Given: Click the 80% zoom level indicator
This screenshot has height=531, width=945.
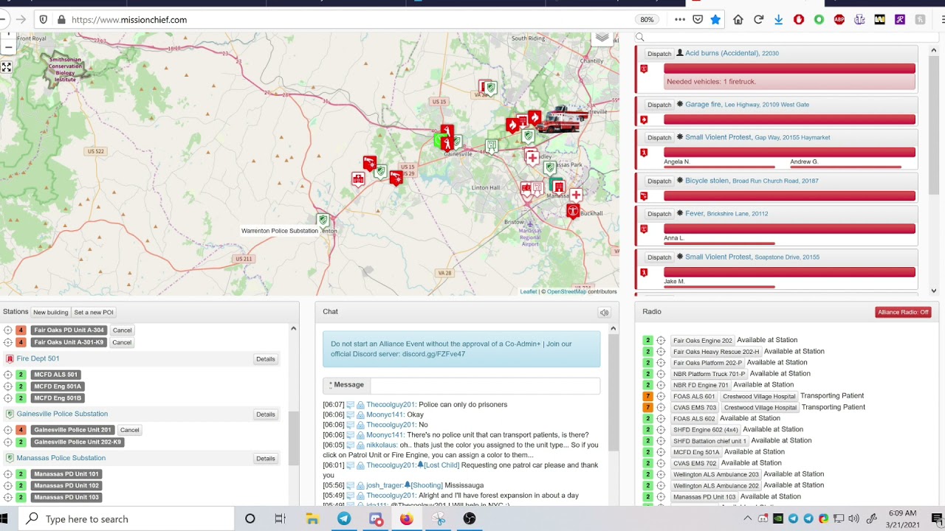Looking at the screenshot, I should point(647,20).
